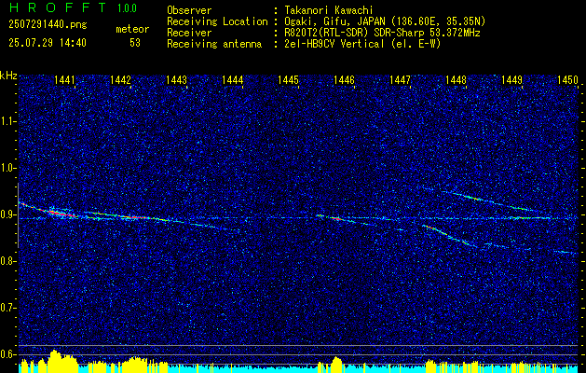The width and height of the screenshot is (586, 373).
Task: Click the bright red echo near 1441
Action: click(61, 214)
